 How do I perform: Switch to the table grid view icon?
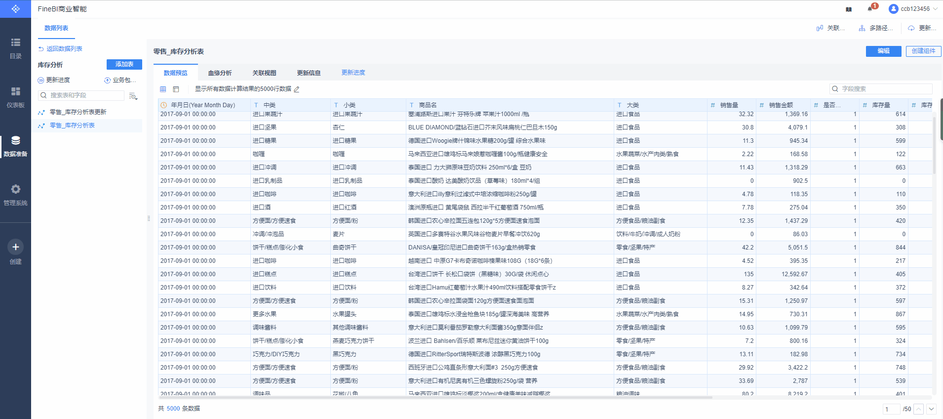click(163, 89)
